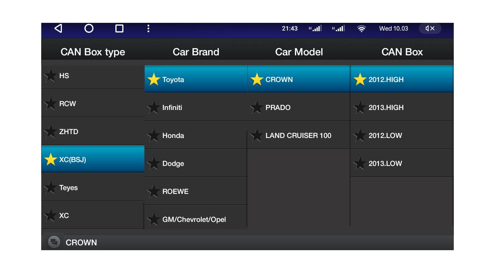Click the Wi-Fi status icon

pos(361,29)
